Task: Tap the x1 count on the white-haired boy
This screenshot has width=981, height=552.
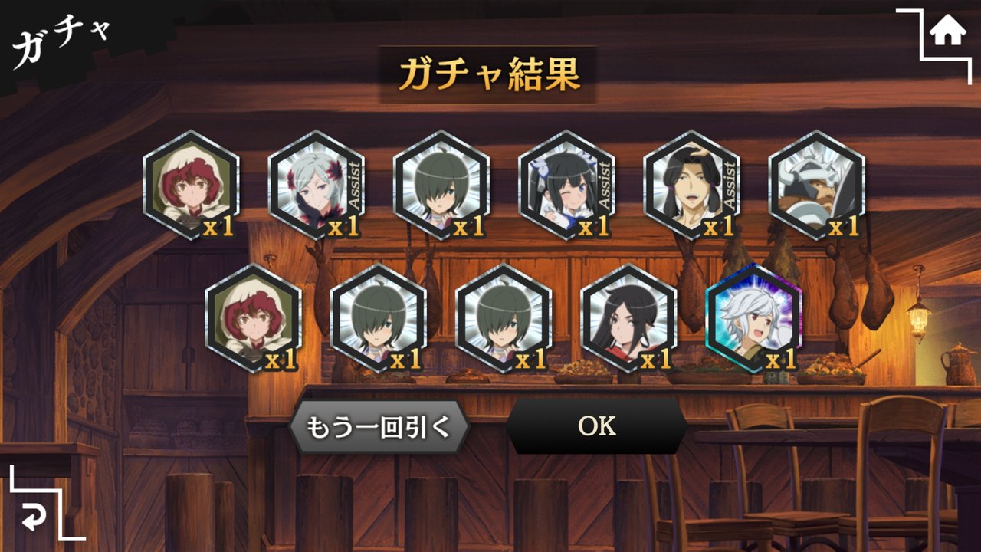Action: (781, 359)
